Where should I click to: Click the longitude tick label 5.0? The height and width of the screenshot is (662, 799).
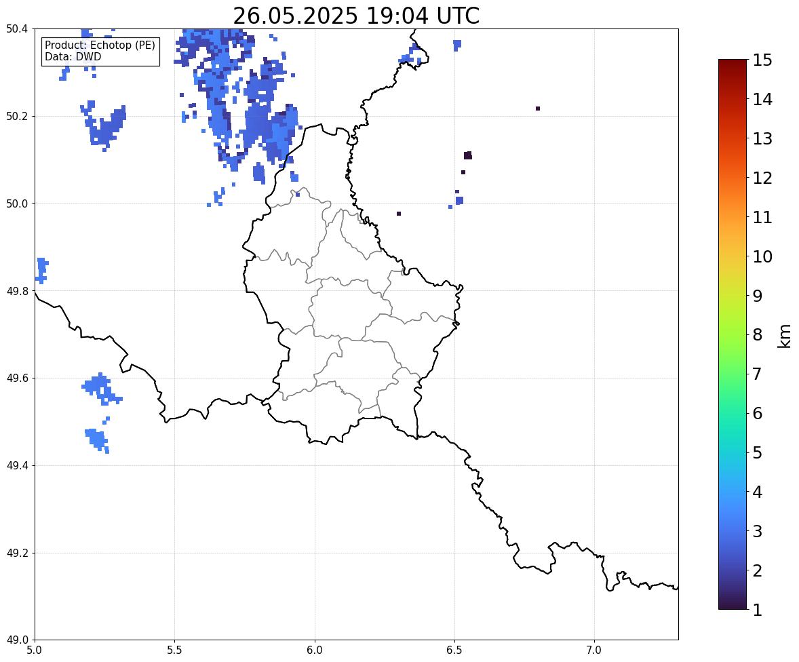pos(35,650)
